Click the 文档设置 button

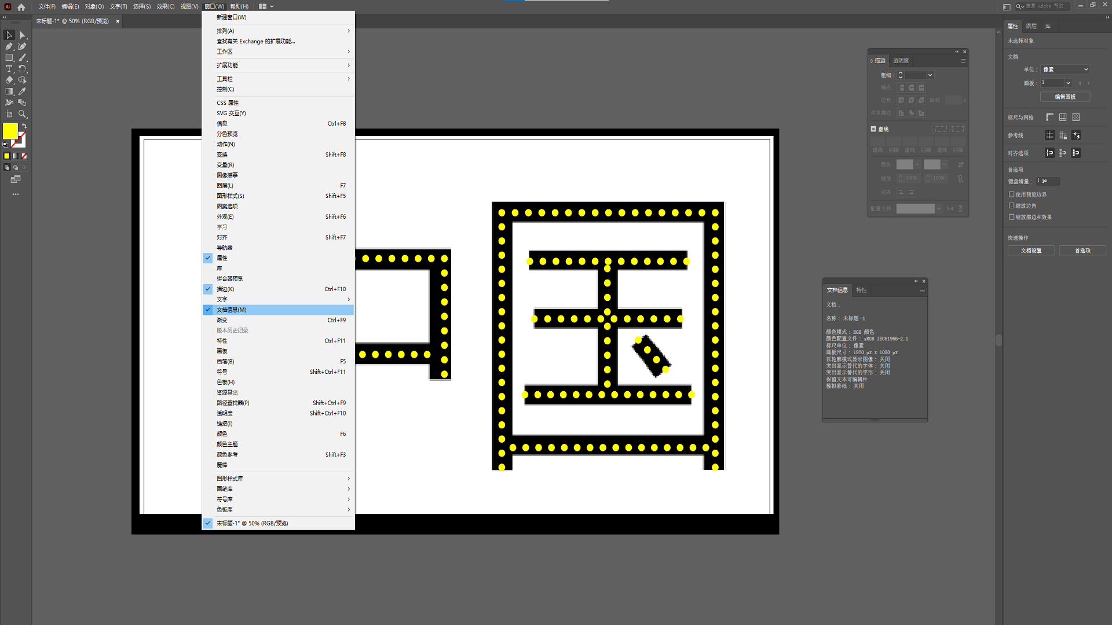tap(1031, 251)
